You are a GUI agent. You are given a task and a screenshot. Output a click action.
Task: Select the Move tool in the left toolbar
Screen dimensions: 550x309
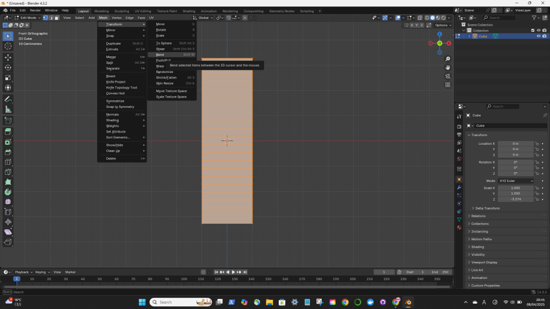click(x=8, y=57)
